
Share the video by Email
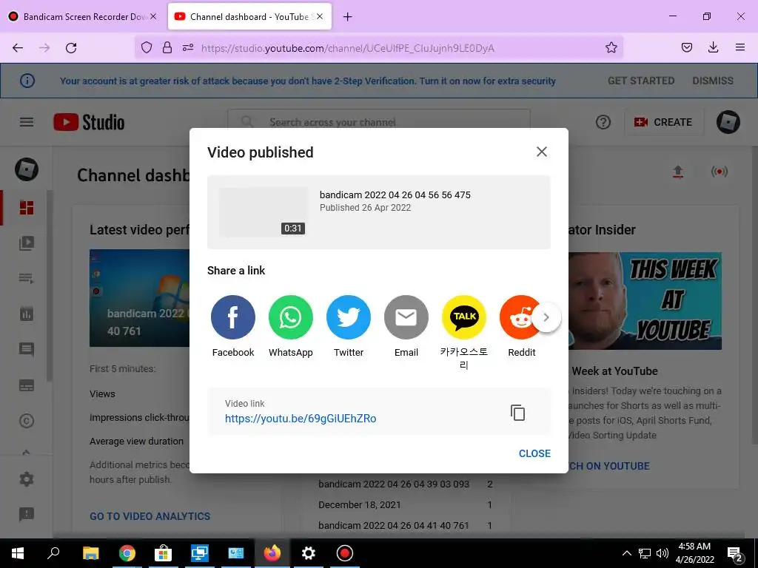click(406, 317)
